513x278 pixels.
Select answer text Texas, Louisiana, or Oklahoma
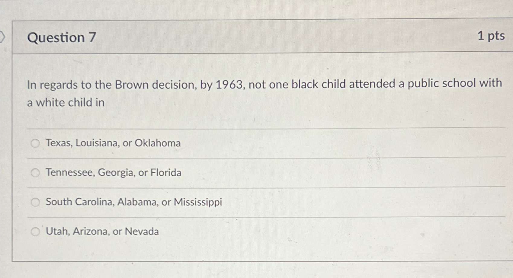click(114, 143)
